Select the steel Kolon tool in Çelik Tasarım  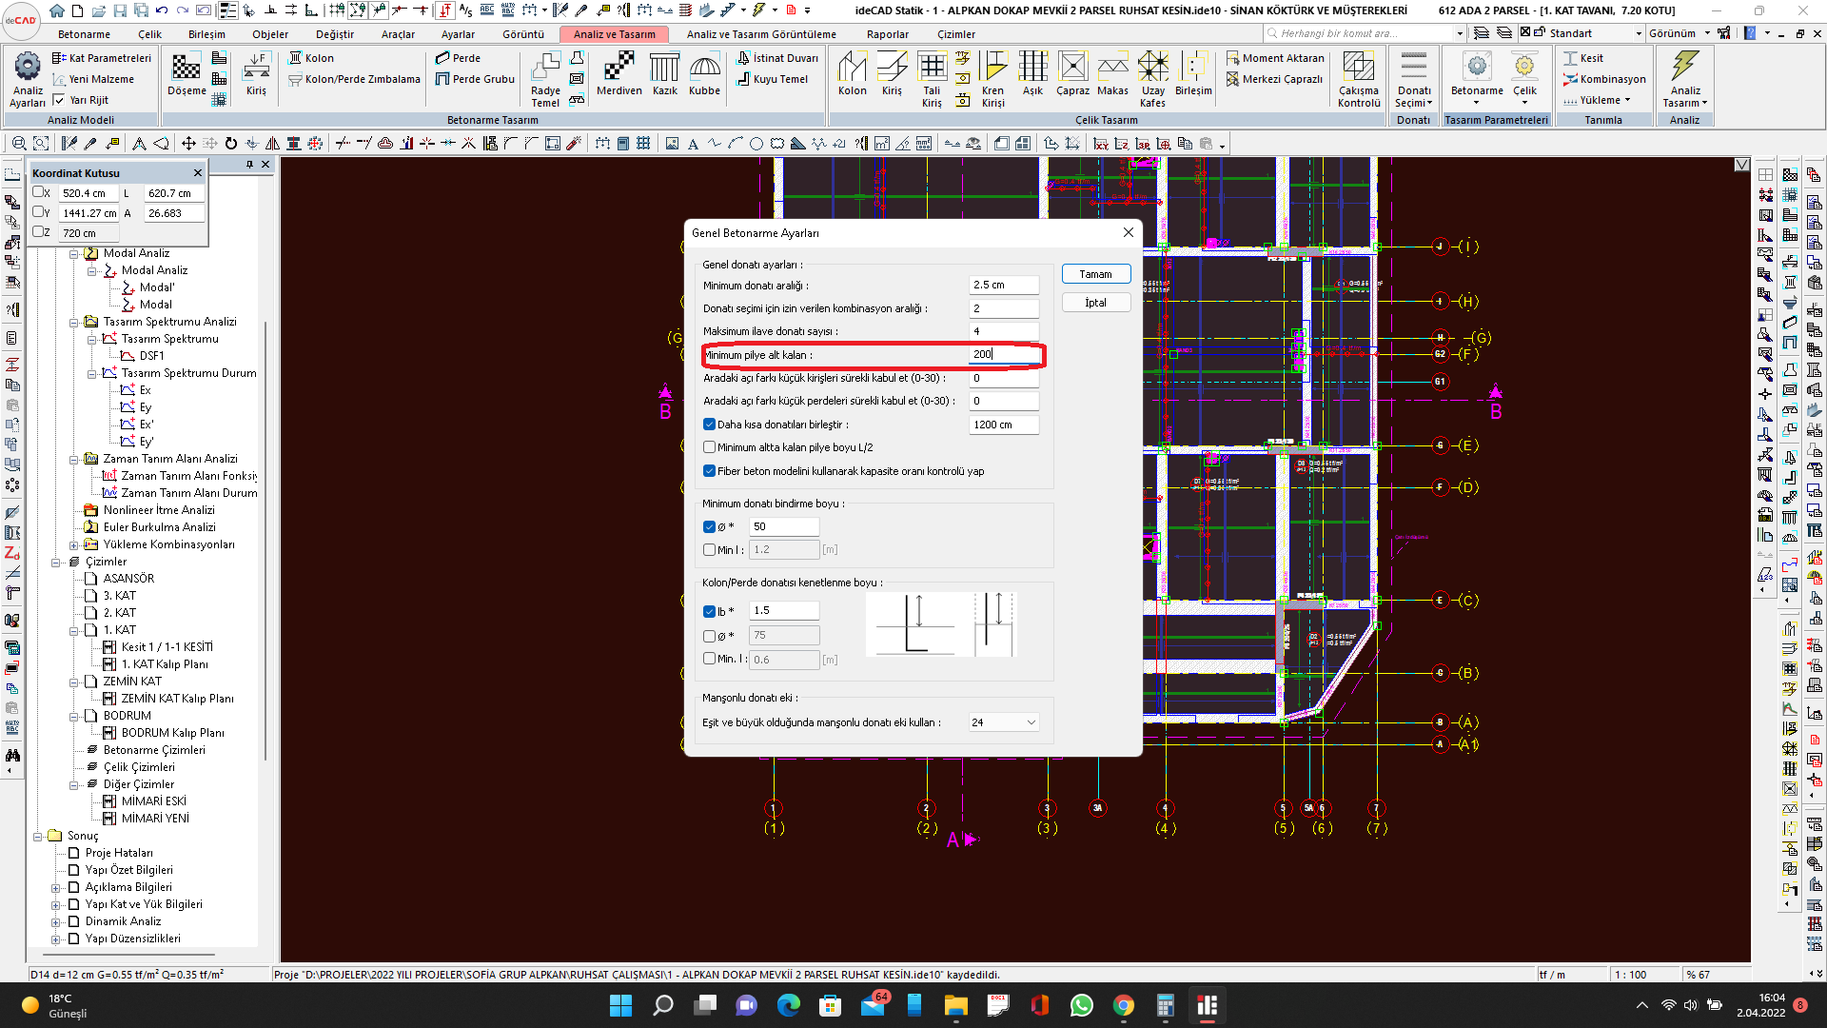[853, 75]
